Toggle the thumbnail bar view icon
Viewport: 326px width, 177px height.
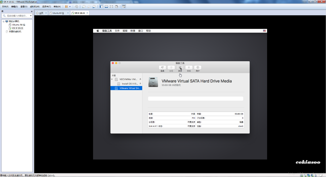click(106, 6)
